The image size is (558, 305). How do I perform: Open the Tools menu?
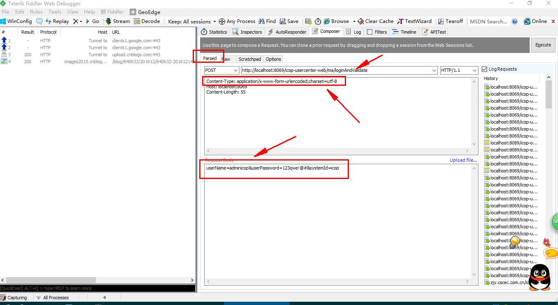point(55,12)
